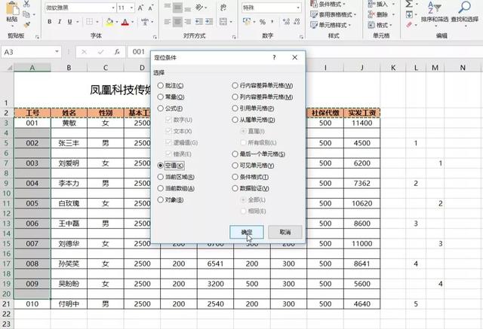Align text left in cell
The height and width of the screenshot is (329, 483).
click(x=168, y=22)
